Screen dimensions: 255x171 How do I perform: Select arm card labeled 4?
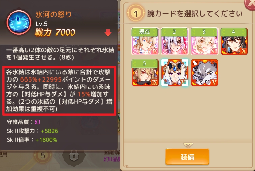click(x=234, y=41)
